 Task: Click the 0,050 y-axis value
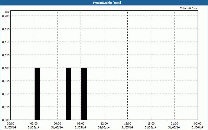coord(6,94)
